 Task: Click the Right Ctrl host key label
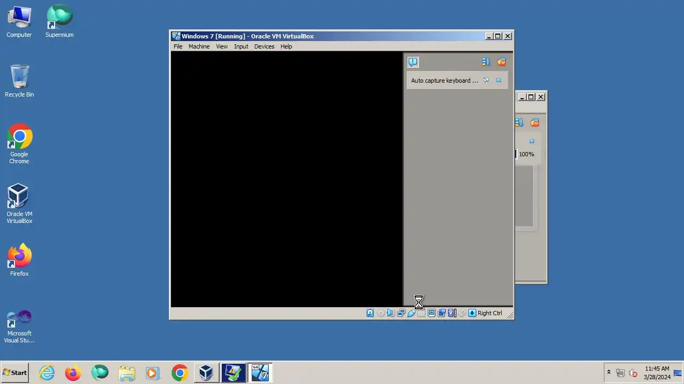click(489, 313)
